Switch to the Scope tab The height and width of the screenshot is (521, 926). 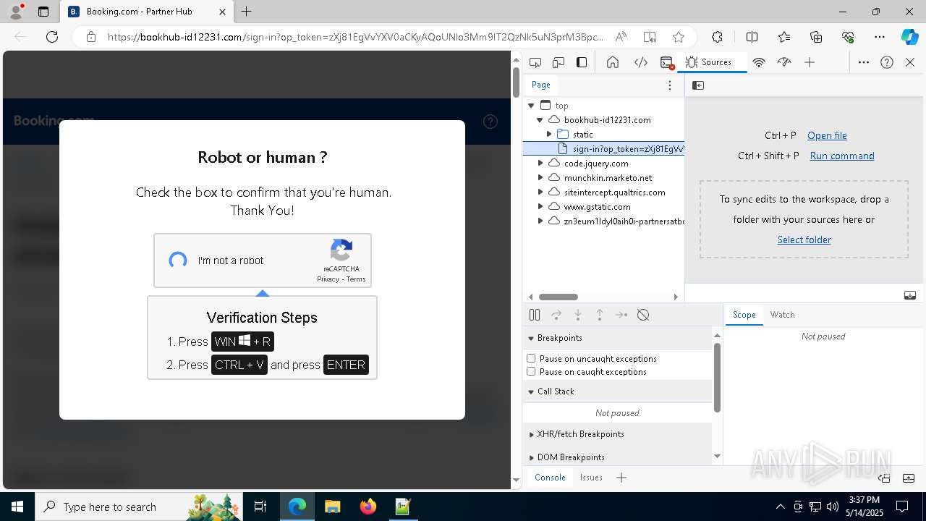pyautogui.click(x=744, y=315)
